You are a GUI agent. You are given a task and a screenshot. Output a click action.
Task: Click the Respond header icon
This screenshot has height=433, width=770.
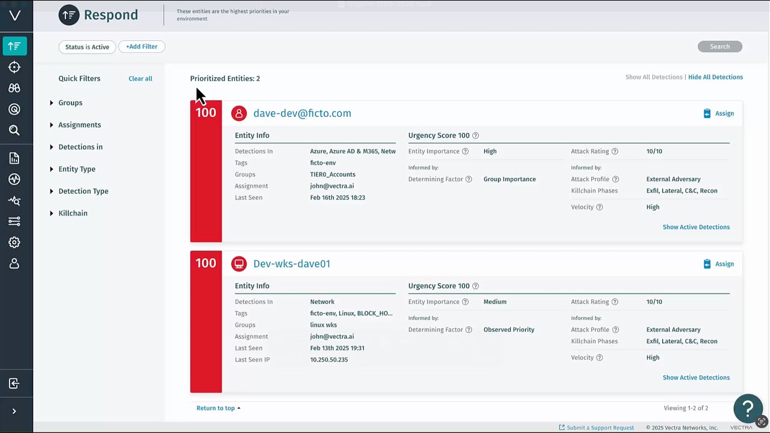coord(69,15)
